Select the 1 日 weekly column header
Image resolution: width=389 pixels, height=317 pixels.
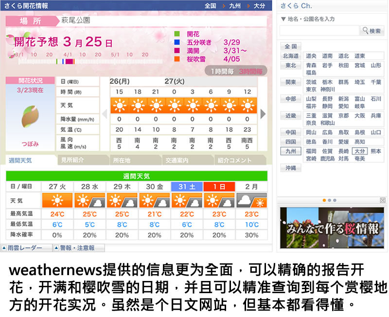pos(219,186)
